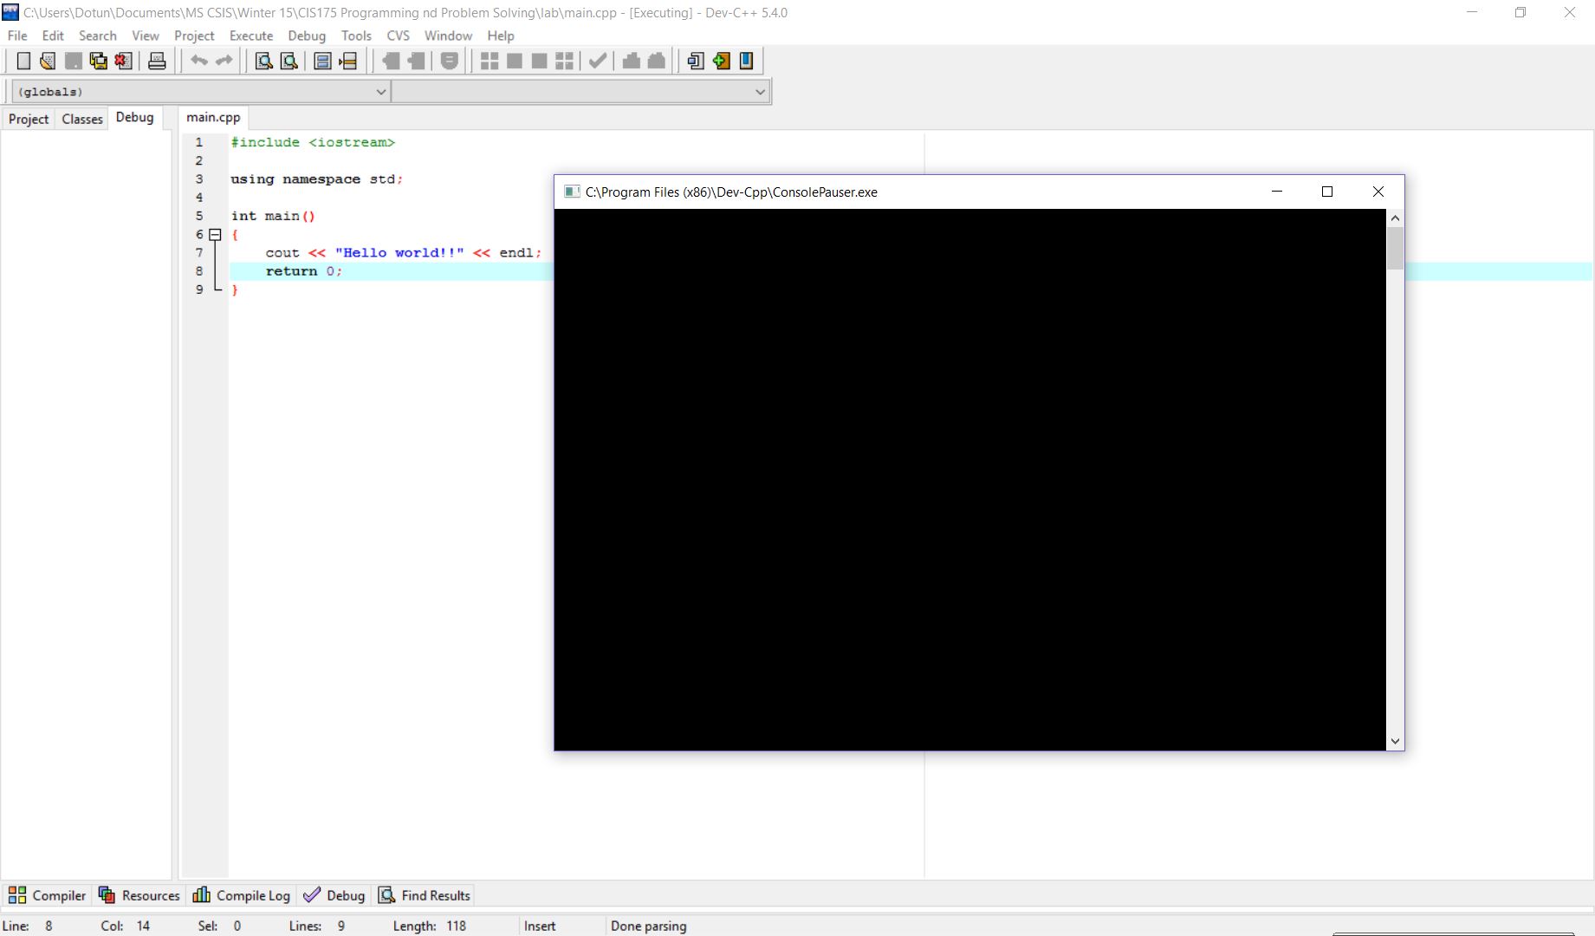The height and width of the screenshot is (936, 1595).
Task: Click the Goto bookmark blue icon
Action: [x=746, y=61]
